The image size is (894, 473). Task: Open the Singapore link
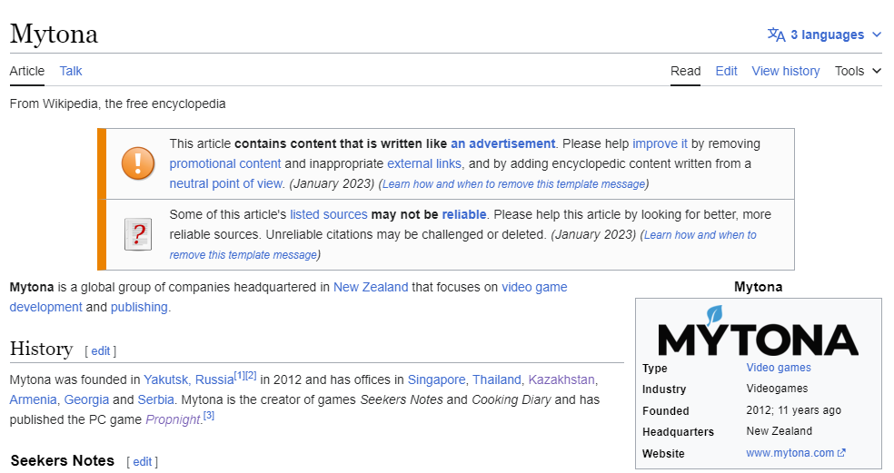[x=437, y=379]
